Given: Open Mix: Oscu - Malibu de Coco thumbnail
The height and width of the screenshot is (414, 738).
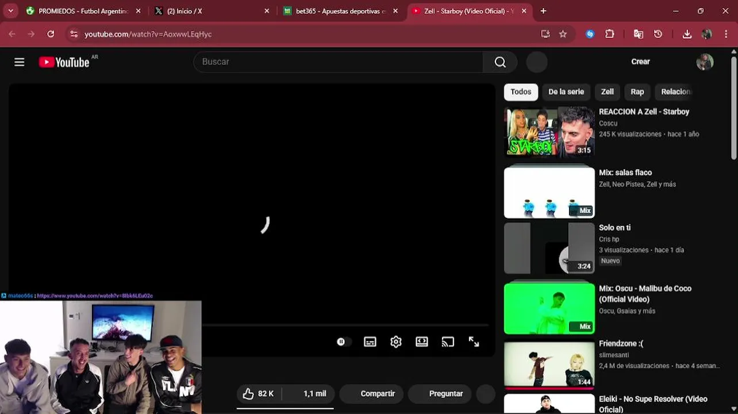Looking at the screenshot, I should 549,308.
